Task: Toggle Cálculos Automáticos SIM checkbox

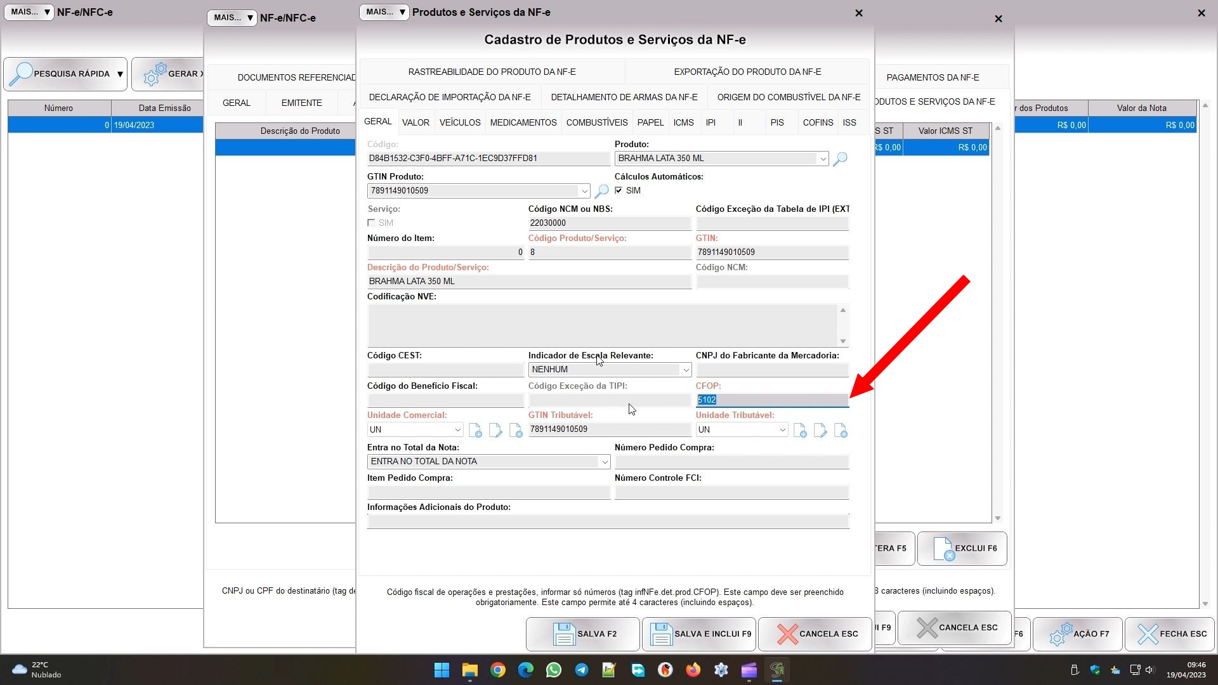Action: (x=619, y=190)
